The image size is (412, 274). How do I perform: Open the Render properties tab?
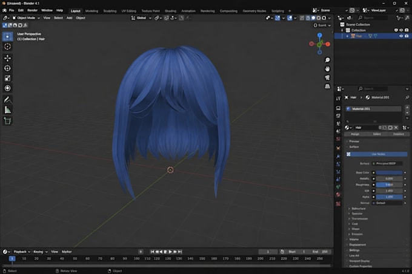338,108
